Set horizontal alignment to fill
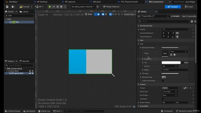 [177, 33]
